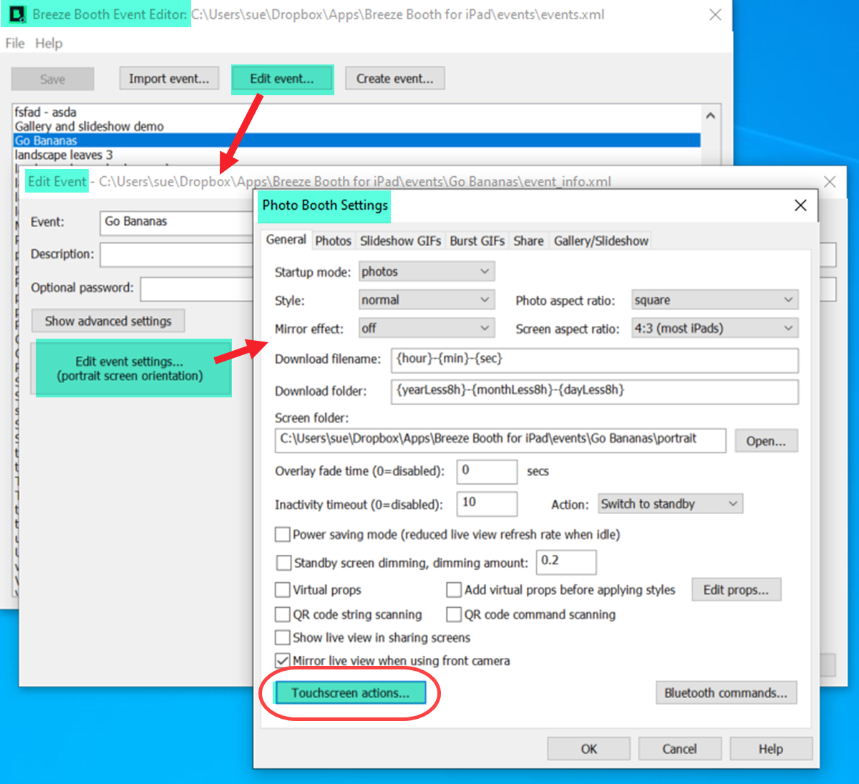Screen dimensions: 859x784
Task: Enable QR code string scanning checkbox
Action: point(283,614)
